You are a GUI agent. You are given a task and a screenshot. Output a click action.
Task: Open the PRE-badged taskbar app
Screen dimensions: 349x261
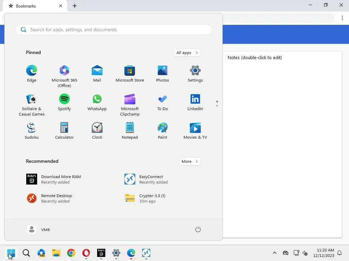41,253
